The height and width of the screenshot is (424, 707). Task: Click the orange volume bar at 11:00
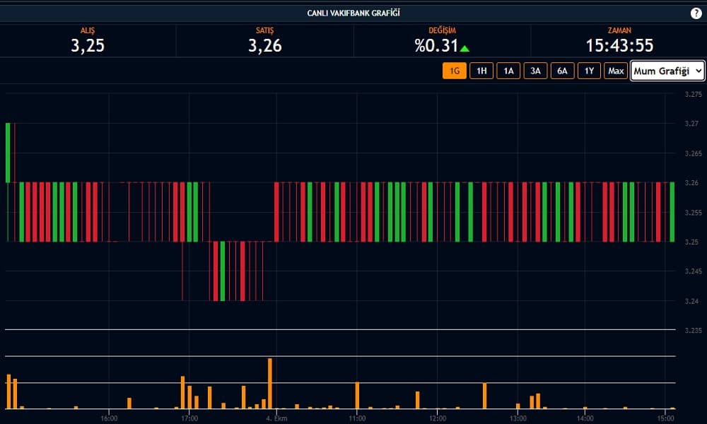pos(357,396)
